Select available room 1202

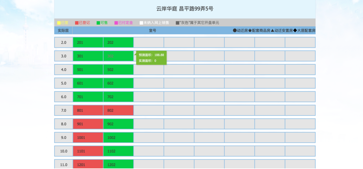(x=119, y=164)
